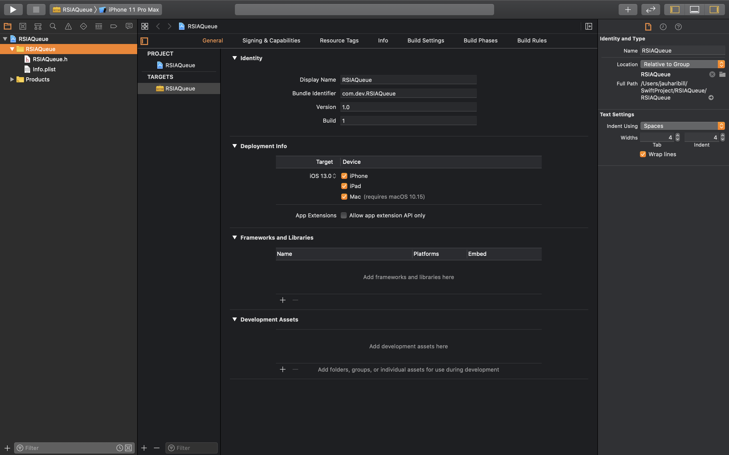The width and height of the screenshot is (729, 455).
Task: Click the Library plus button in toolbar
Action: 628,10
